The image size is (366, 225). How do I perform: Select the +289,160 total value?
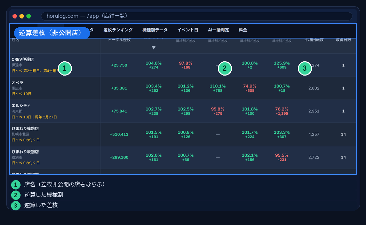click(x=119, y=157)
